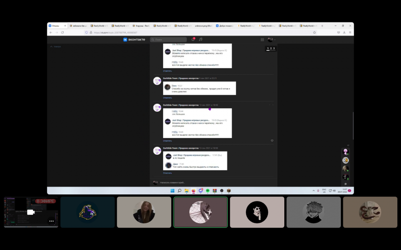Click the ВКонтакте logo
401x250 pixels.
134,40
